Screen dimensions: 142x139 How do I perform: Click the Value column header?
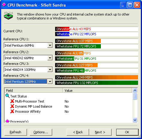click(97, 90)
